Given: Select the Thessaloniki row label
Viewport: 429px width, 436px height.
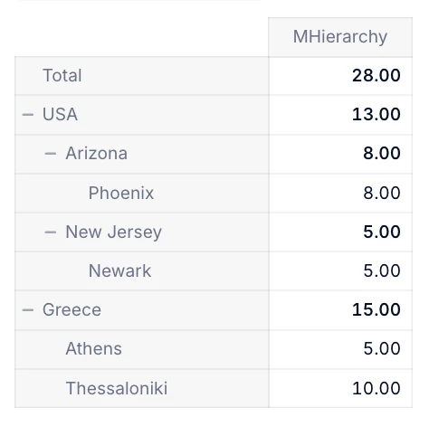Looking at the screenshot, I should [117, 388].
